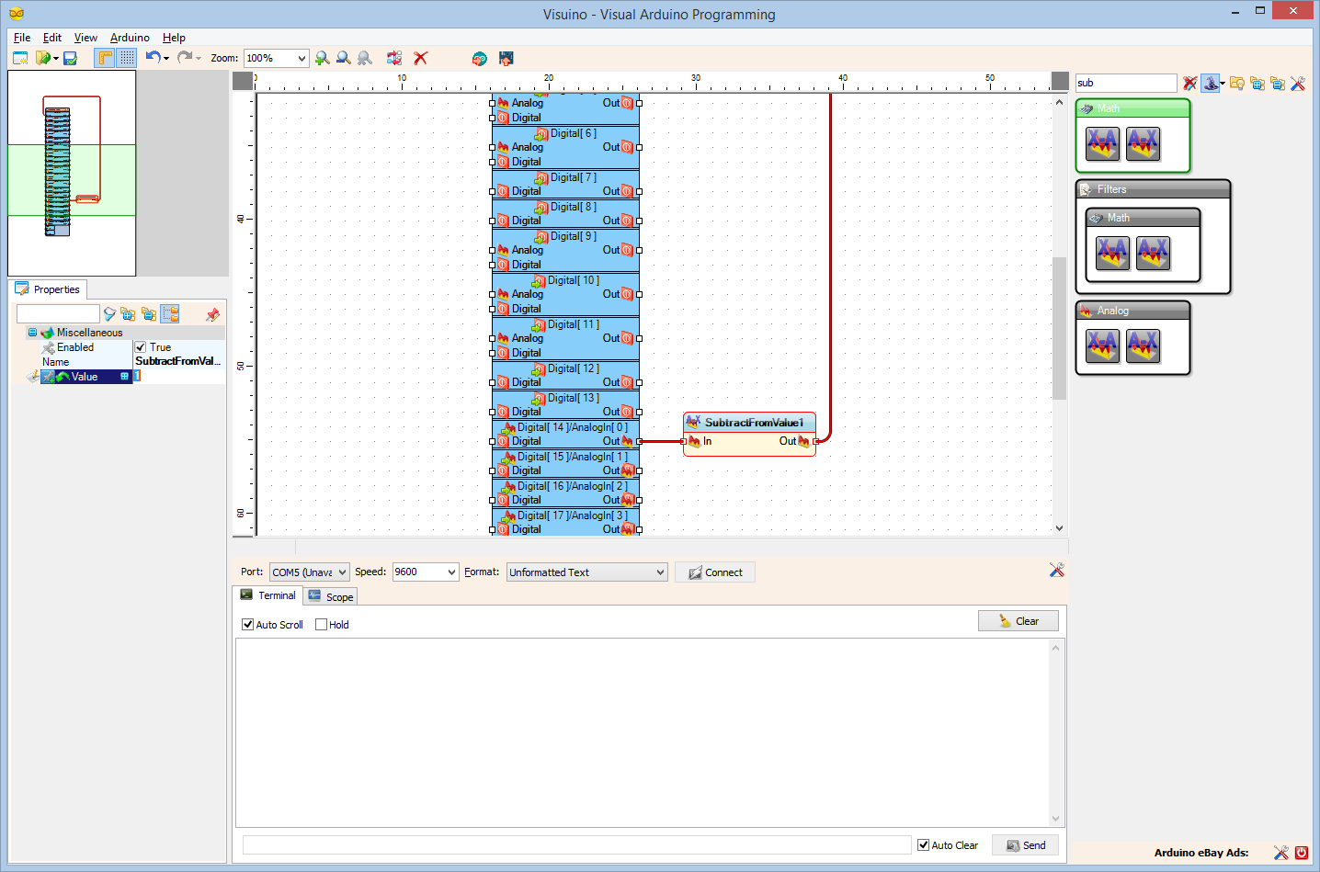Delete the selected component using red X toolbar icon

(421, 58)
